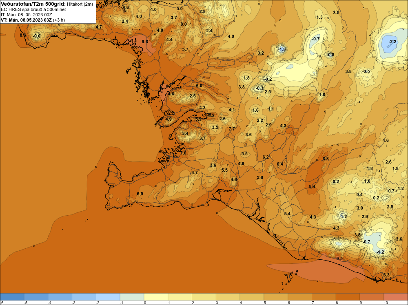Screen dimensions: 408x305
Task: Click the 5.9 temperature value
Action: coord(198,119)
